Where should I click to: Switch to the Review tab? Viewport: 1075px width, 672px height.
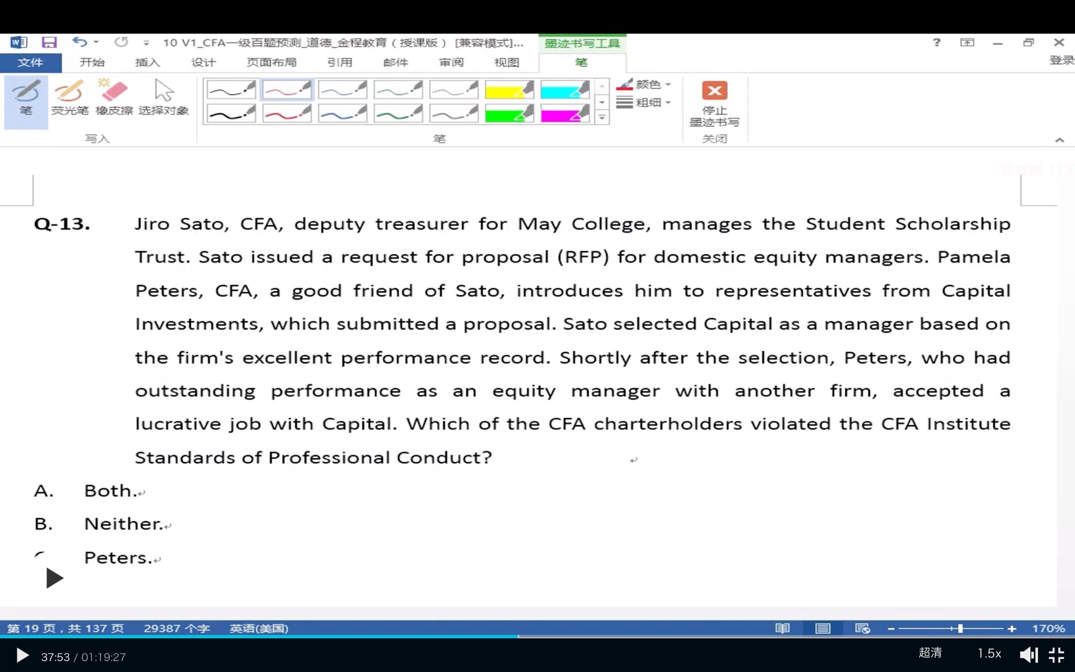coord(451,62)
